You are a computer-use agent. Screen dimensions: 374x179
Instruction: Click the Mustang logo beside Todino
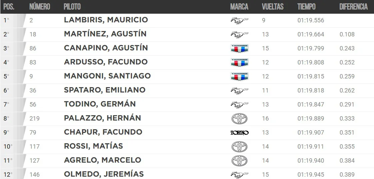[x=239, y=105]
